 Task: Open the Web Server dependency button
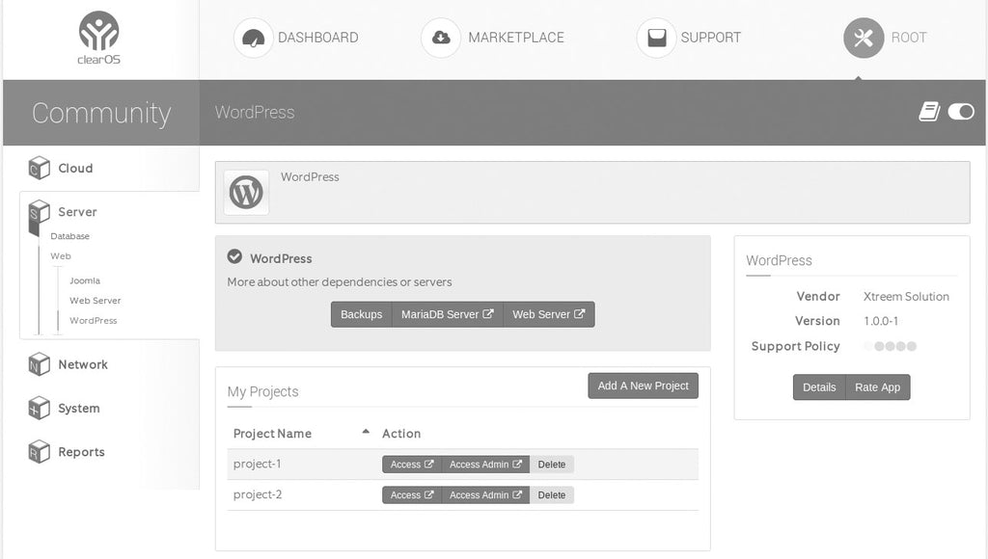pyautogui.click(x=549, y=314)
